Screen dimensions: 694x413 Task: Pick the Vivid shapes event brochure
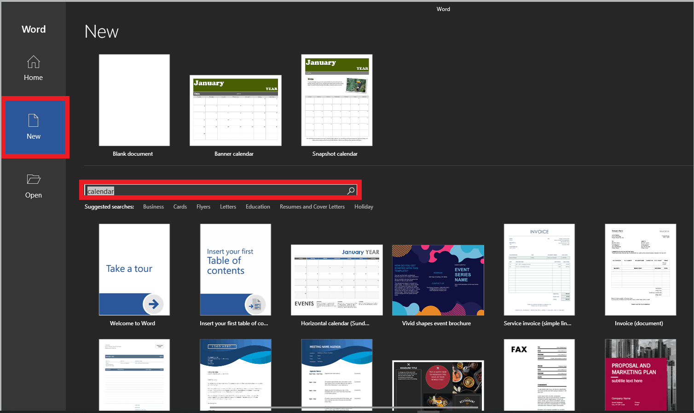pos(438,280)
